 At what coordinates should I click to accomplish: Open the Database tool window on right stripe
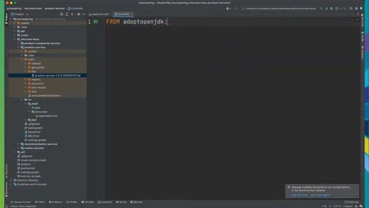363,53
